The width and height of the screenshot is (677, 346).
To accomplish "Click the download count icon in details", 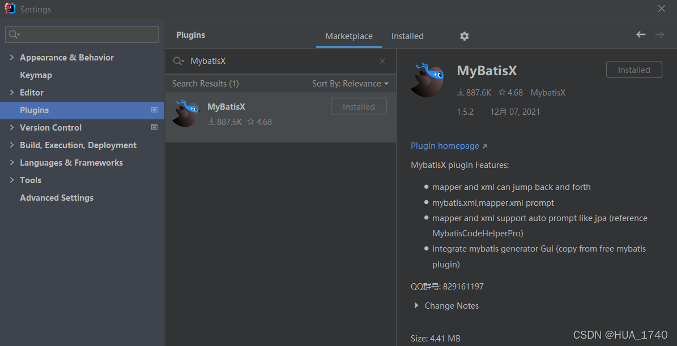I will pyautogui.click(x=461, y=92).
